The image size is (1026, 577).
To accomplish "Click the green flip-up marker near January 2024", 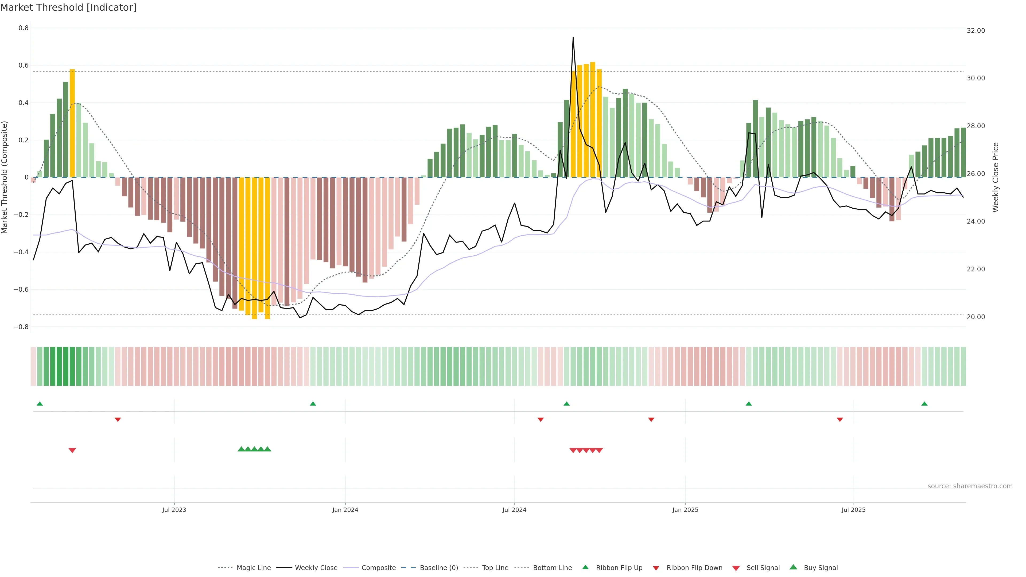I will coord(313,404).
